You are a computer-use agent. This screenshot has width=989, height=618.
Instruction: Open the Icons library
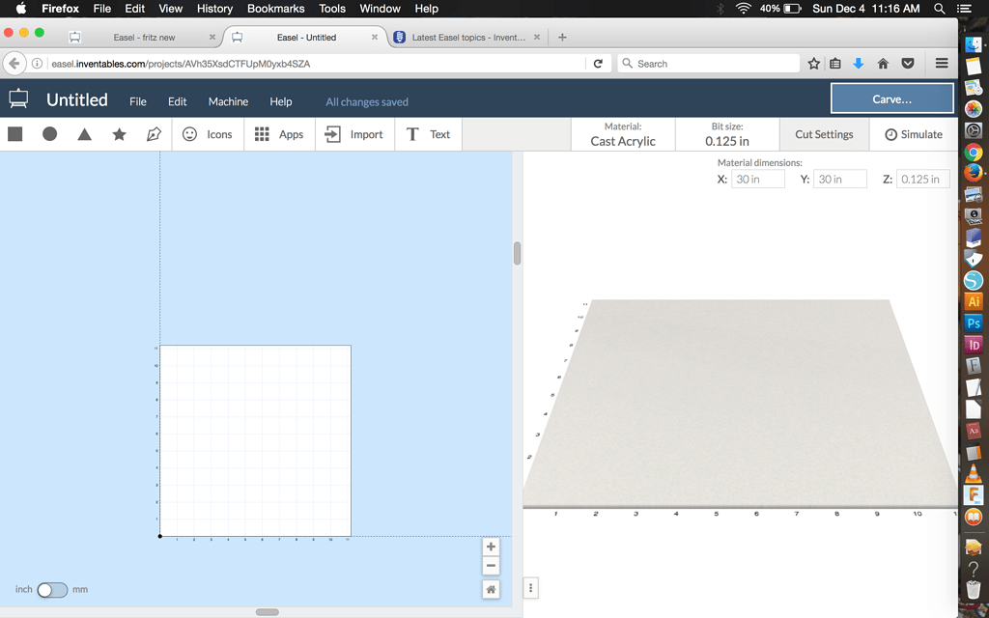(208, 134)
